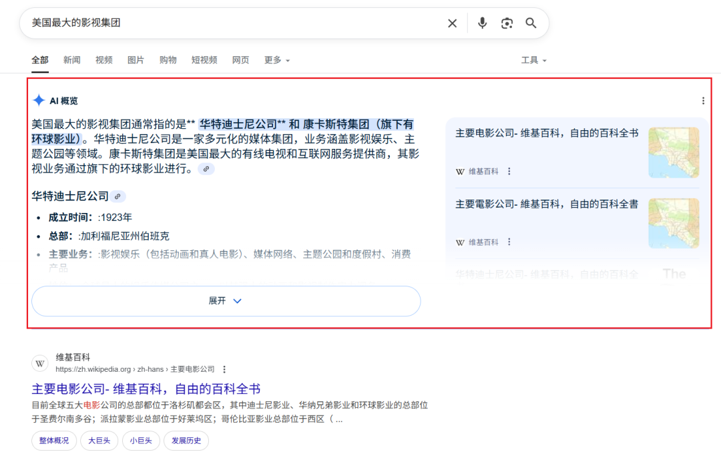Click map thumbnail on 主要電影公司 card
The image size is (721, 460).
674,224
